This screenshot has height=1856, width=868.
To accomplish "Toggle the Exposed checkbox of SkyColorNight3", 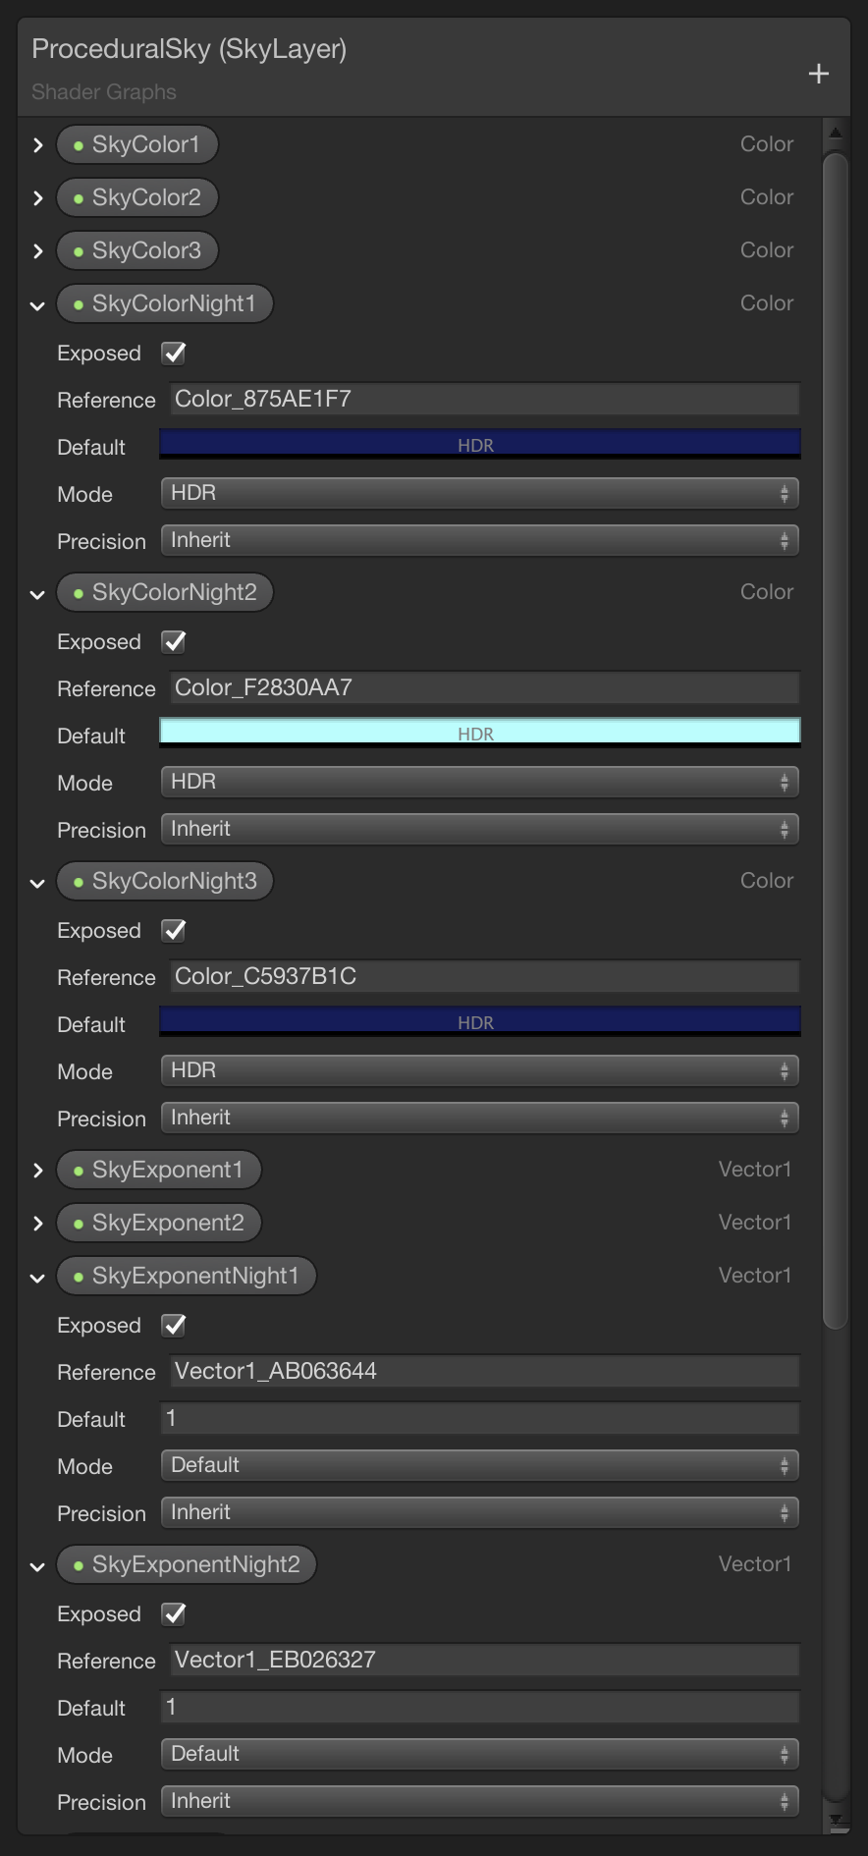I will pos(172,930).
